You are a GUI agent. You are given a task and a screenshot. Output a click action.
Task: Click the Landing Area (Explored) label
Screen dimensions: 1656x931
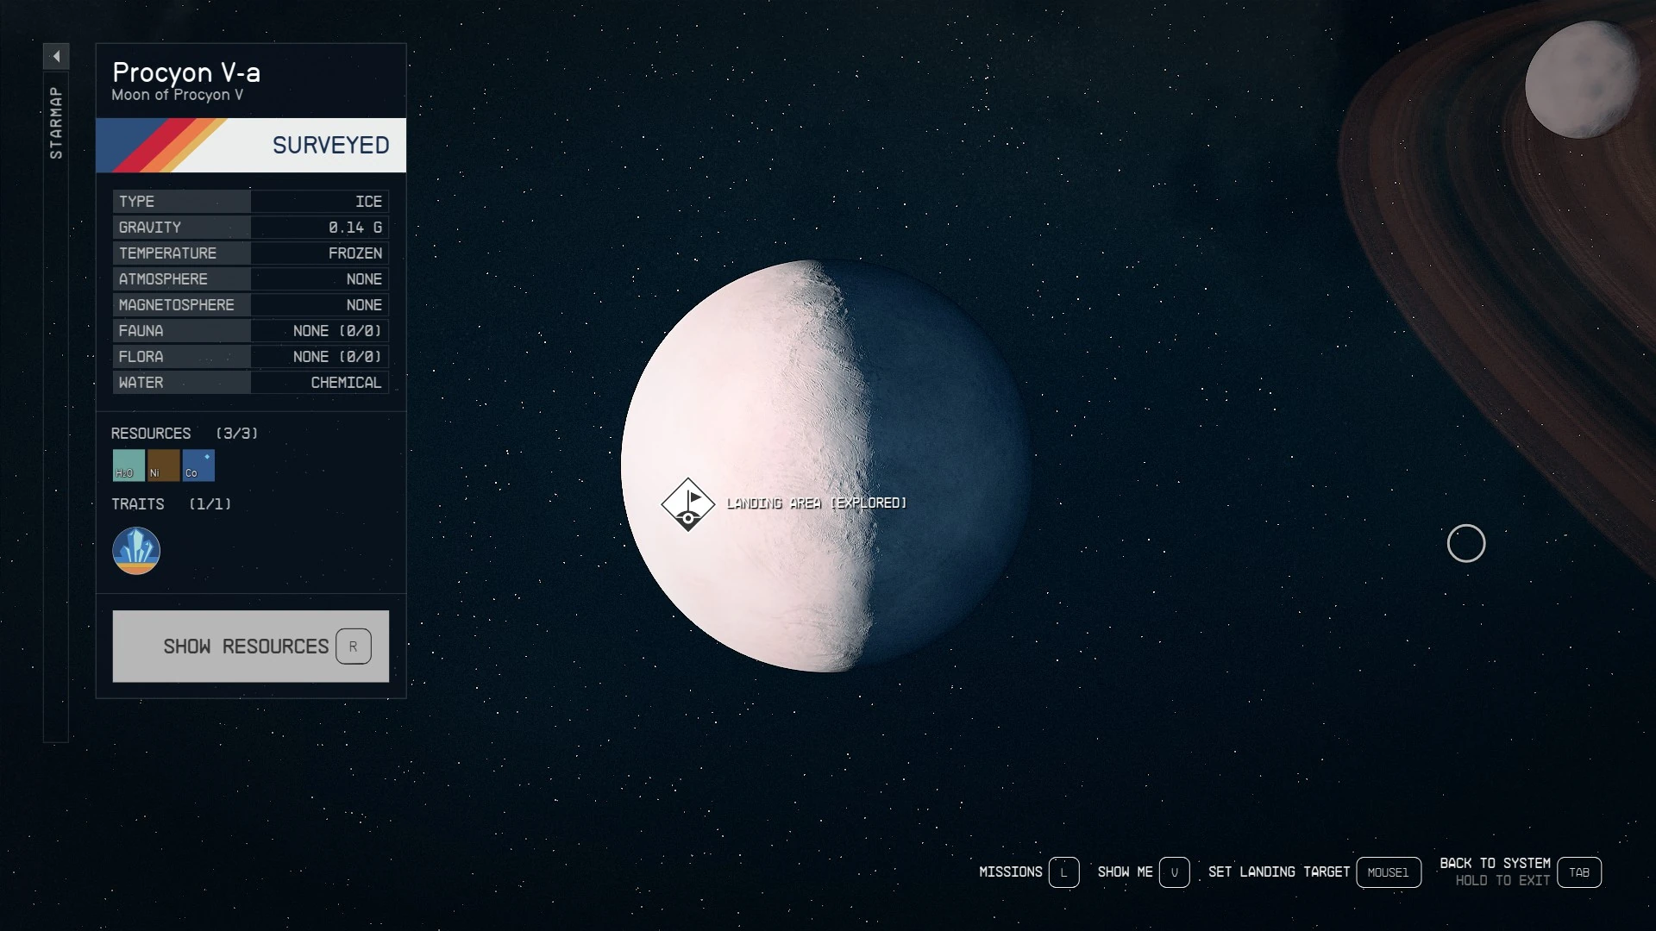(816, 503)
